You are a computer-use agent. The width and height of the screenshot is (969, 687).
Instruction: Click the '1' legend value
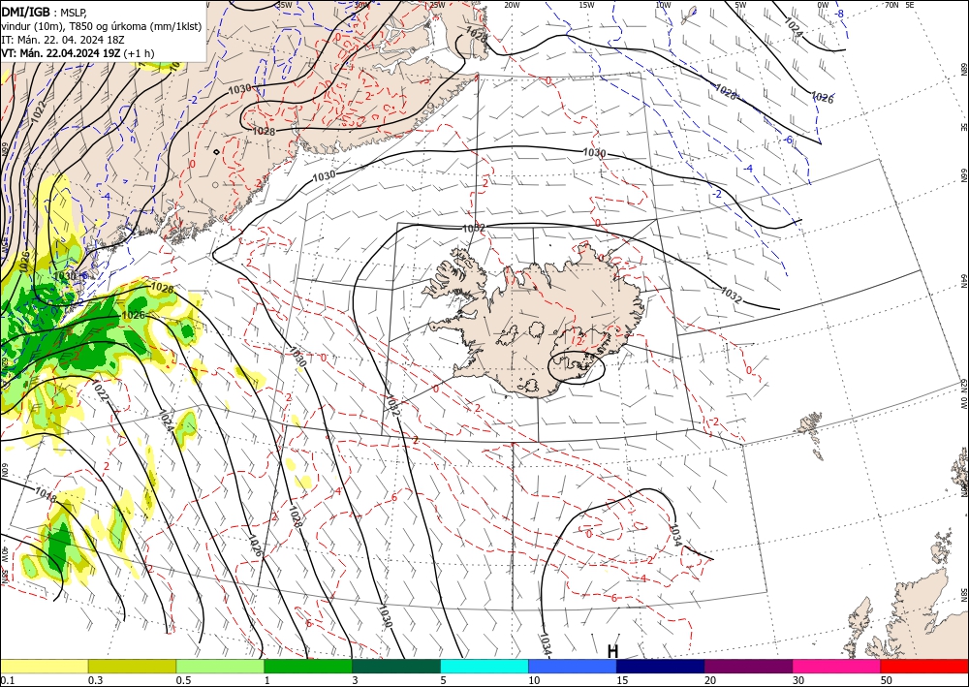267,680
